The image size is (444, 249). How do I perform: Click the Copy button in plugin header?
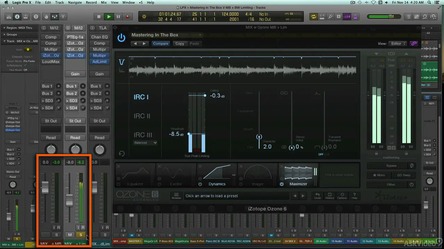pos(180,44)
